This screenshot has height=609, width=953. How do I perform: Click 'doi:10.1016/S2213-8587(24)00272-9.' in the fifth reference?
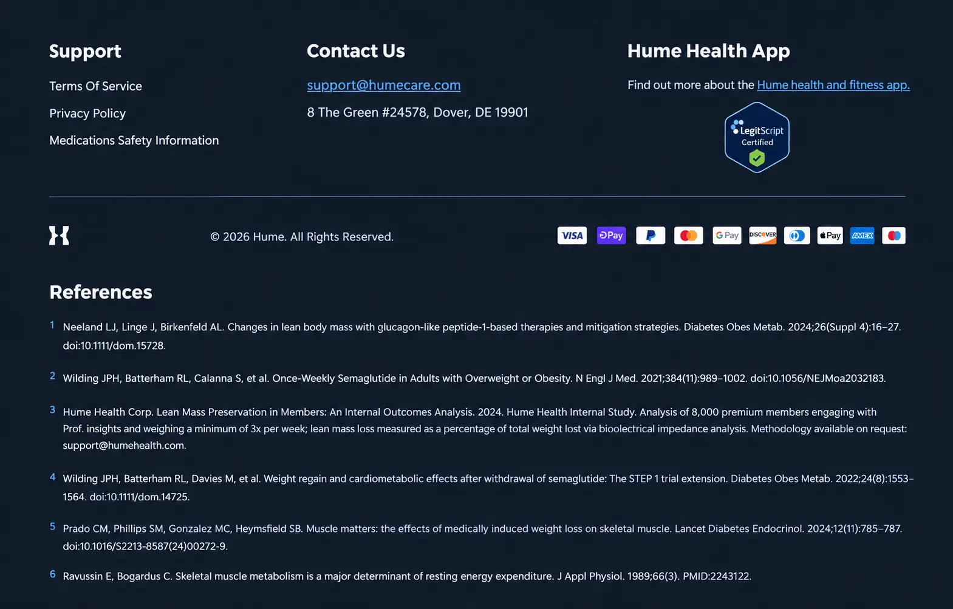pos(145,546)
